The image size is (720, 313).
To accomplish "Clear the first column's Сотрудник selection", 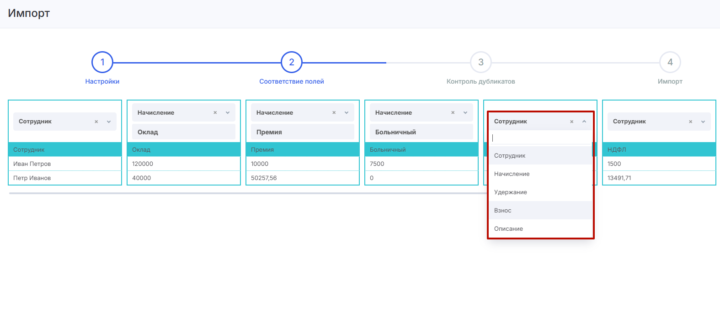I will coord(96,122).
